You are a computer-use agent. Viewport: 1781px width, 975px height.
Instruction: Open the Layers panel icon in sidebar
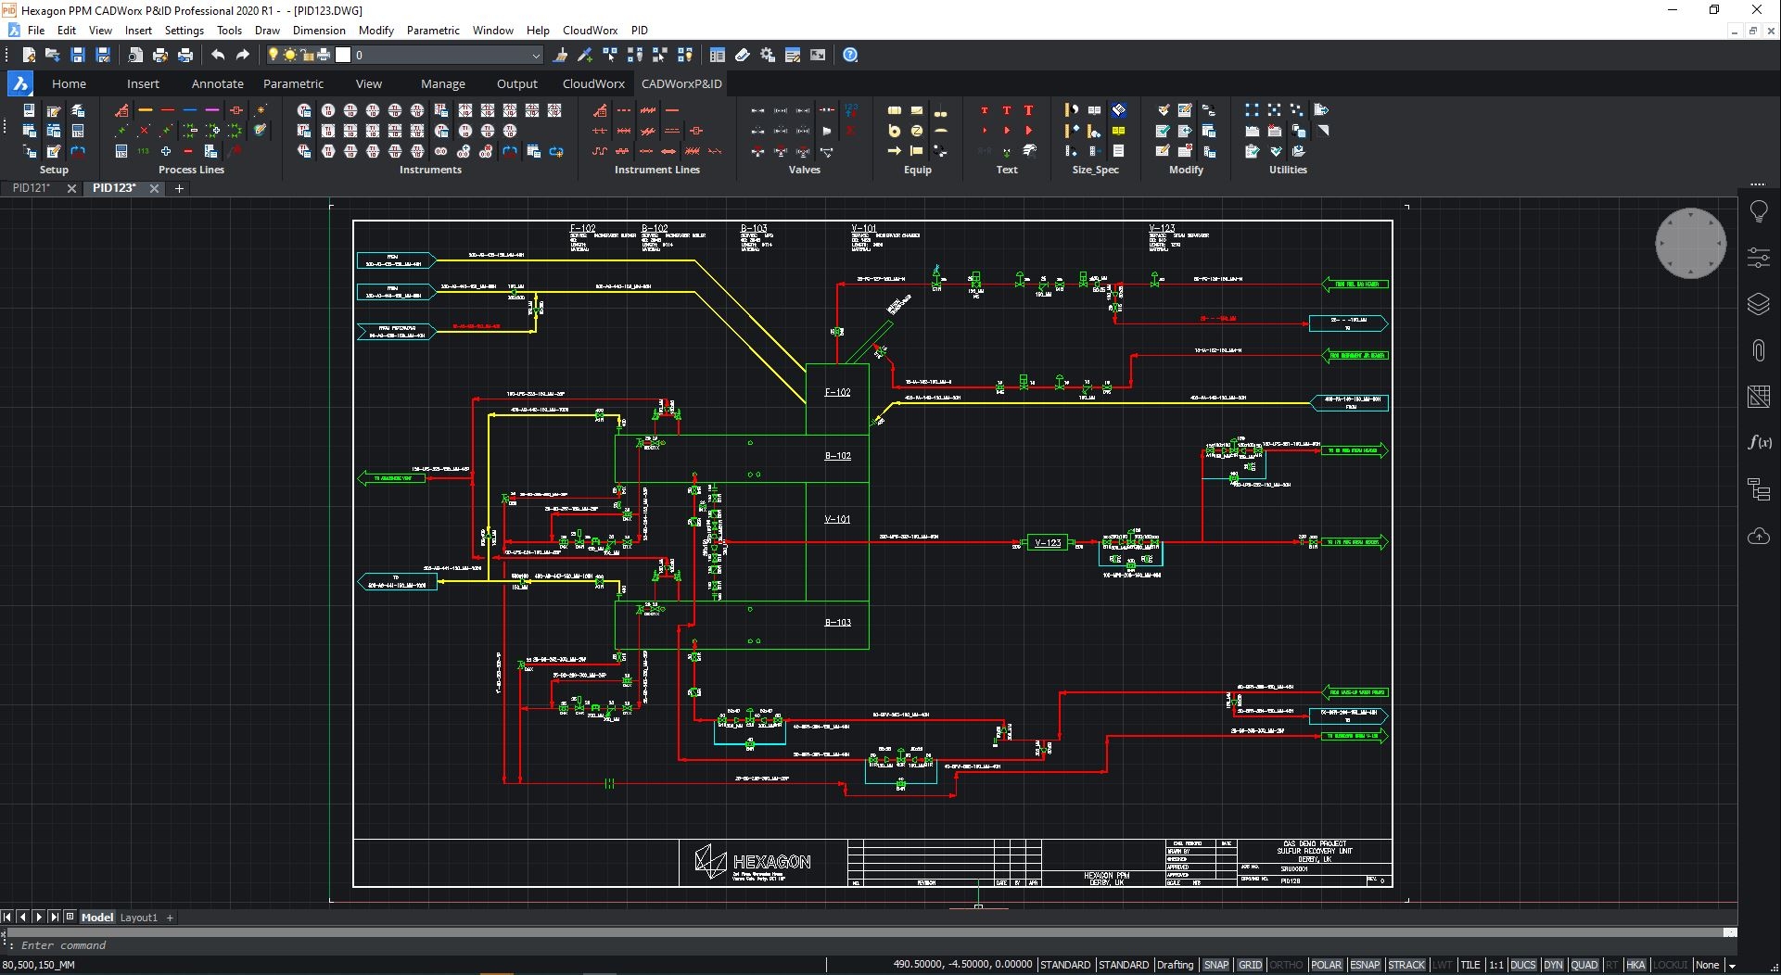tap(1758, 304)
